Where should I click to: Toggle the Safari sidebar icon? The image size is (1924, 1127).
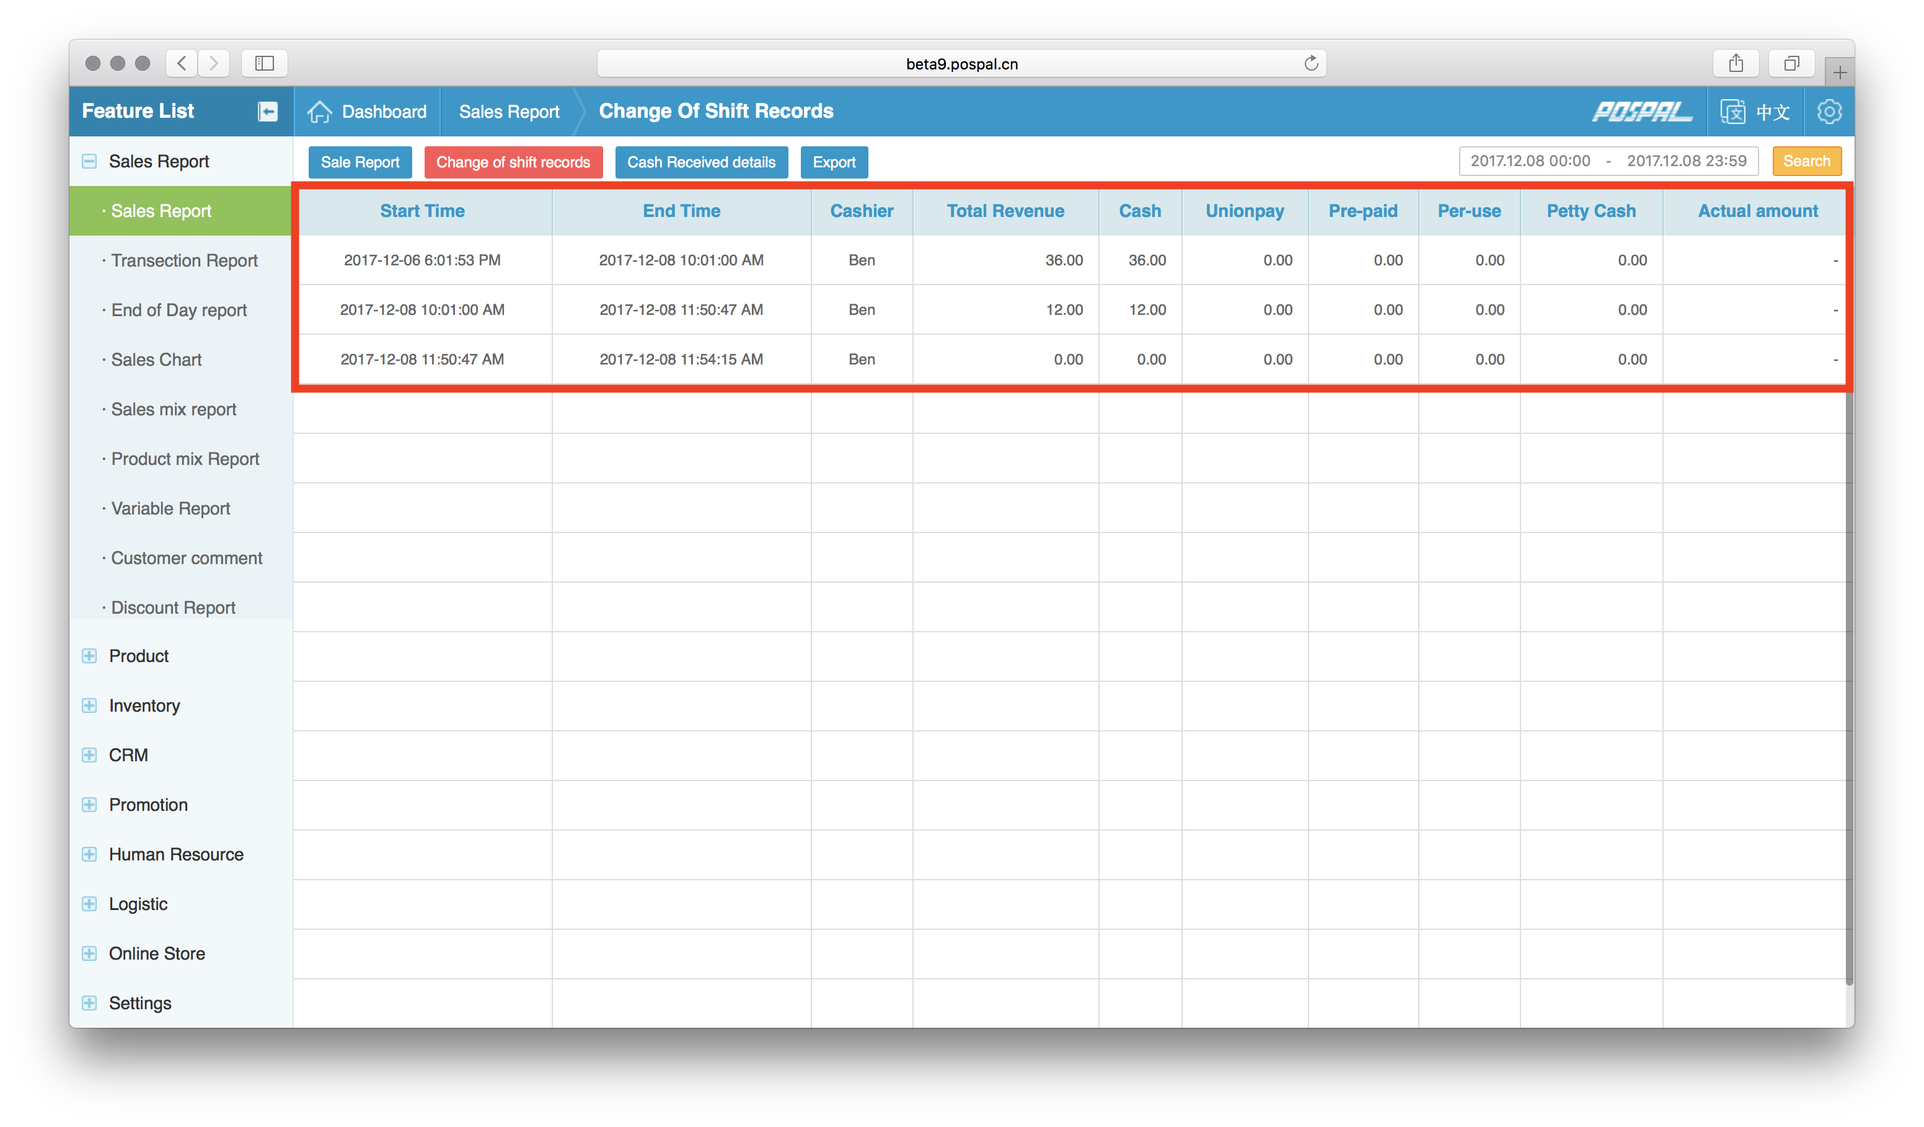pos(264,63)
